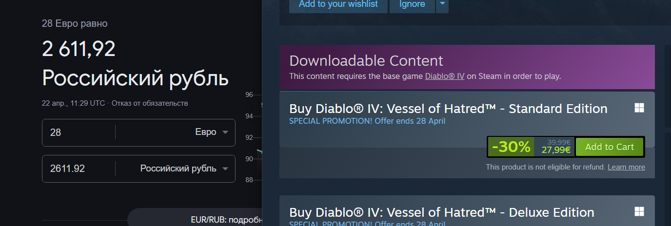Click the Downloadable Content header
The height and width of the screenshot is (226, 671).
tap(366, 61)
